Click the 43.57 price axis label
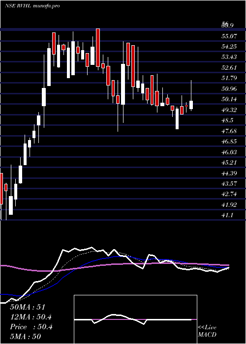Viewport: 246px width, 344px height. click(230, 184)
